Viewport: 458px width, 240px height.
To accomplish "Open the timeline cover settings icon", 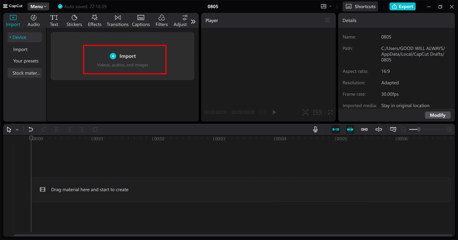I will pos(393,129).
